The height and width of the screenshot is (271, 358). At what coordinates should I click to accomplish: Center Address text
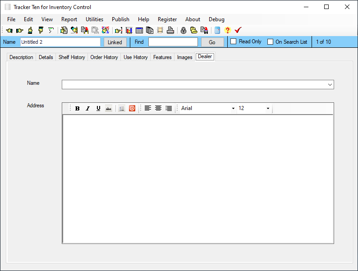[158, 108]
